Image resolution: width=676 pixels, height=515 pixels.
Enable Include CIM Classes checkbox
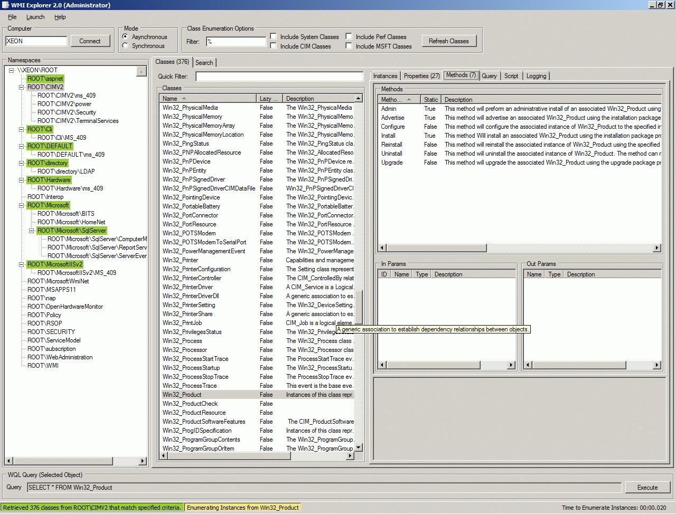[273, 46]
